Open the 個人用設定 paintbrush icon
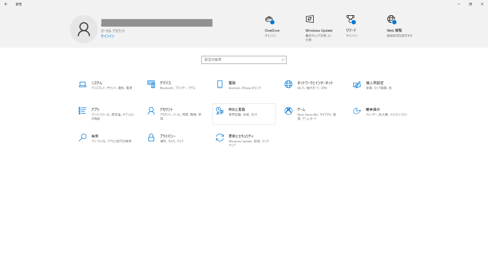 click(x=357, y=85)
